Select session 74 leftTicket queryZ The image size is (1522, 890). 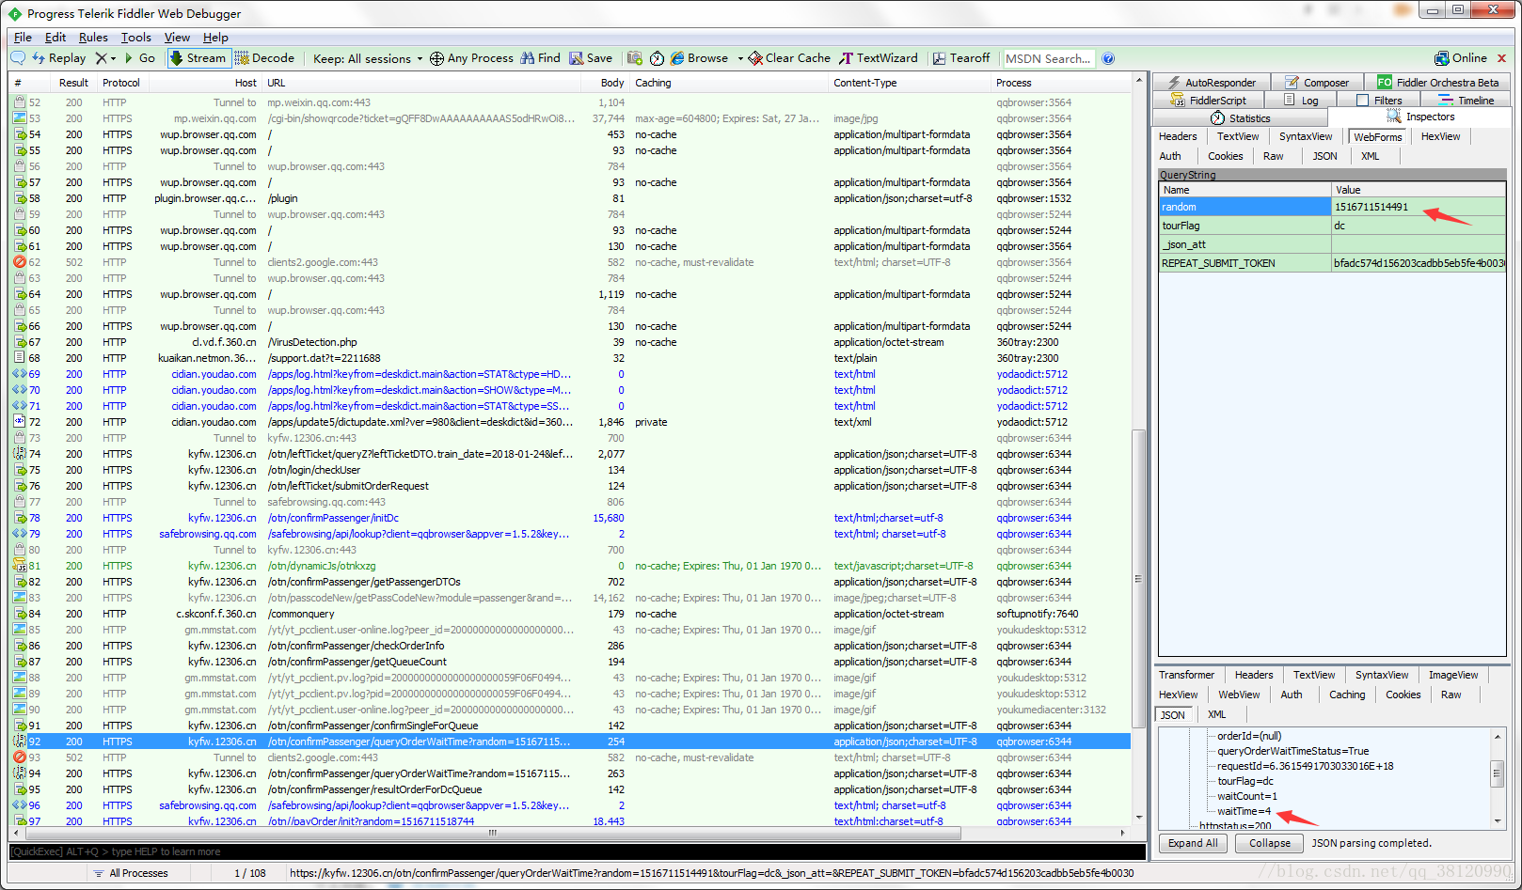570,454
